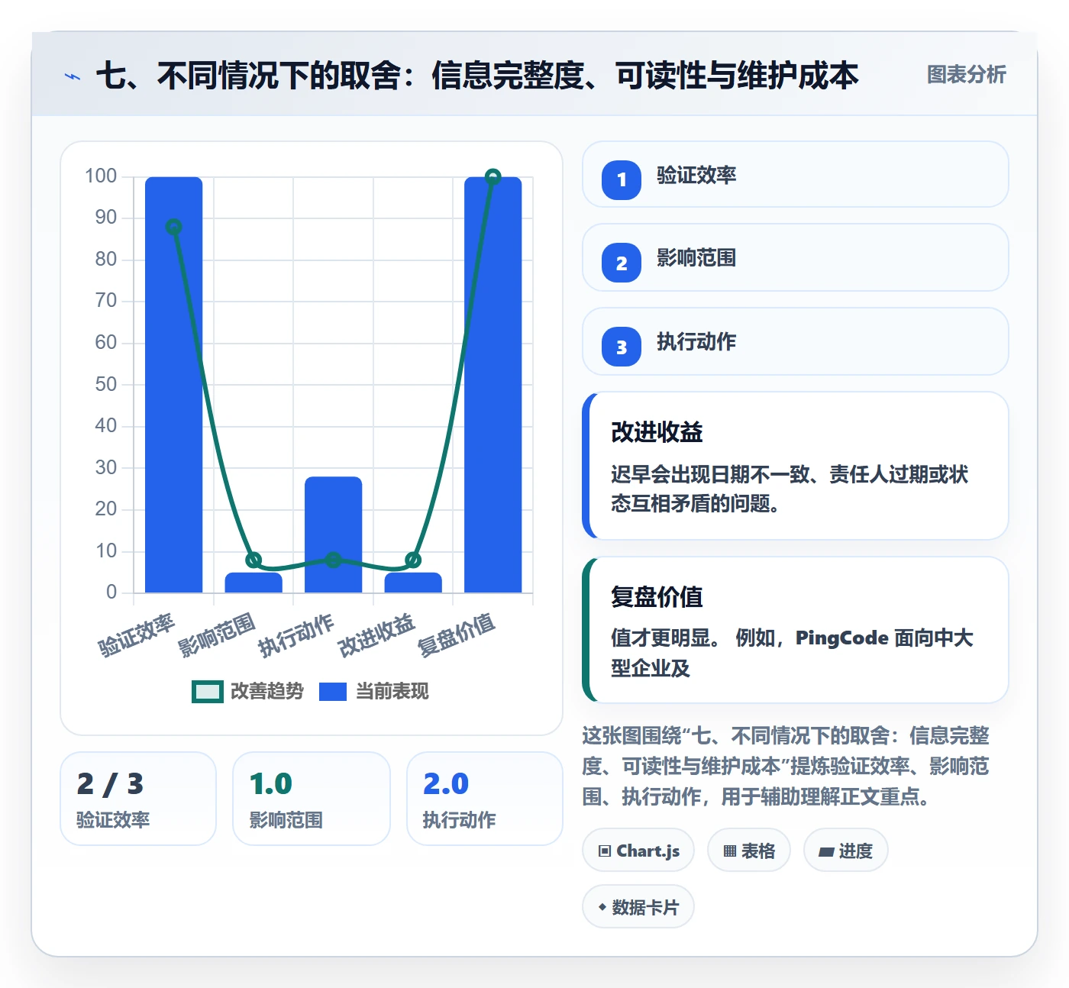Click the trend line point above 改进收益
The width and height of the screenshot is (1069, 988).
(413, 560)
